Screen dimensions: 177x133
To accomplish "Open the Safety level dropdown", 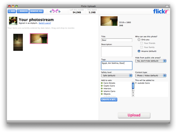I will (x=117, y=76).
